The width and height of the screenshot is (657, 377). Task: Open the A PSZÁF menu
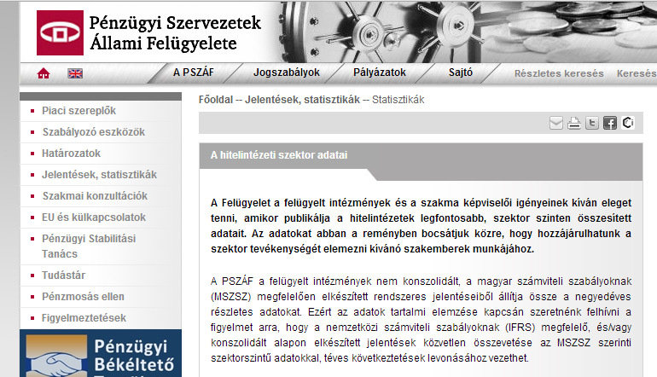(x=194, y=72)
